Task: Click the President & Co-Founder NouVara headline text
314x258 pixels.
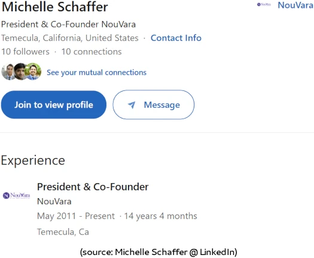Action: 69,25
